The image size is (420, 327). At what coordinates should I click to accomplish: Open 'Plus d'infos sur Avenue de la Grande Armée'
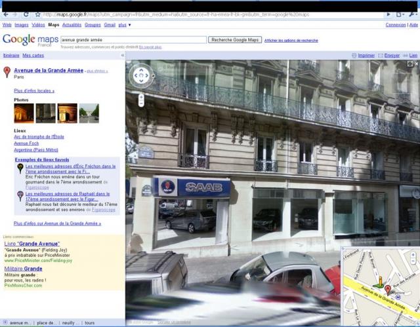click(57, 223)
